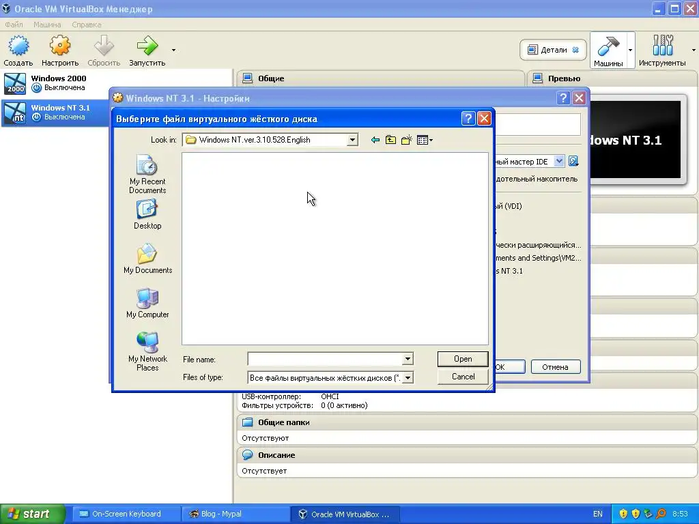Click the clock showing 8:53
The height and width of the screenshot is (524, 699).
[x=680, y=514]
